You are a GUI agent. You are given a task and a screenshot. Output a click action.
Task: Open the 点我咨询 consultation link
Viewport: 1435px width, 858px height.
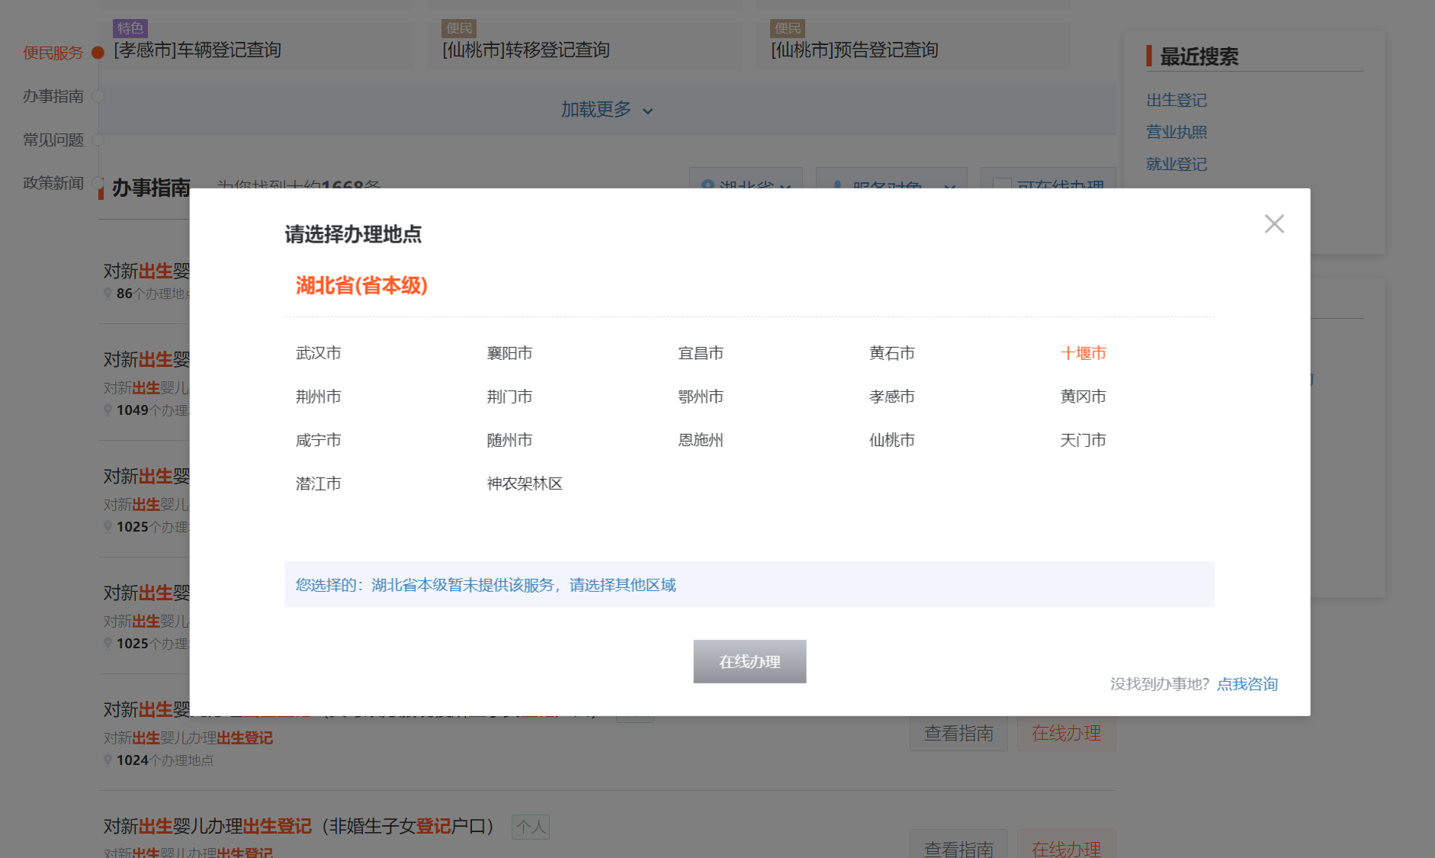[x=1247, y=684]
